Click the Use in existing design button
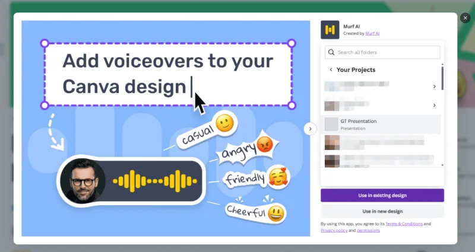The image size is (475, 252). 382,196
